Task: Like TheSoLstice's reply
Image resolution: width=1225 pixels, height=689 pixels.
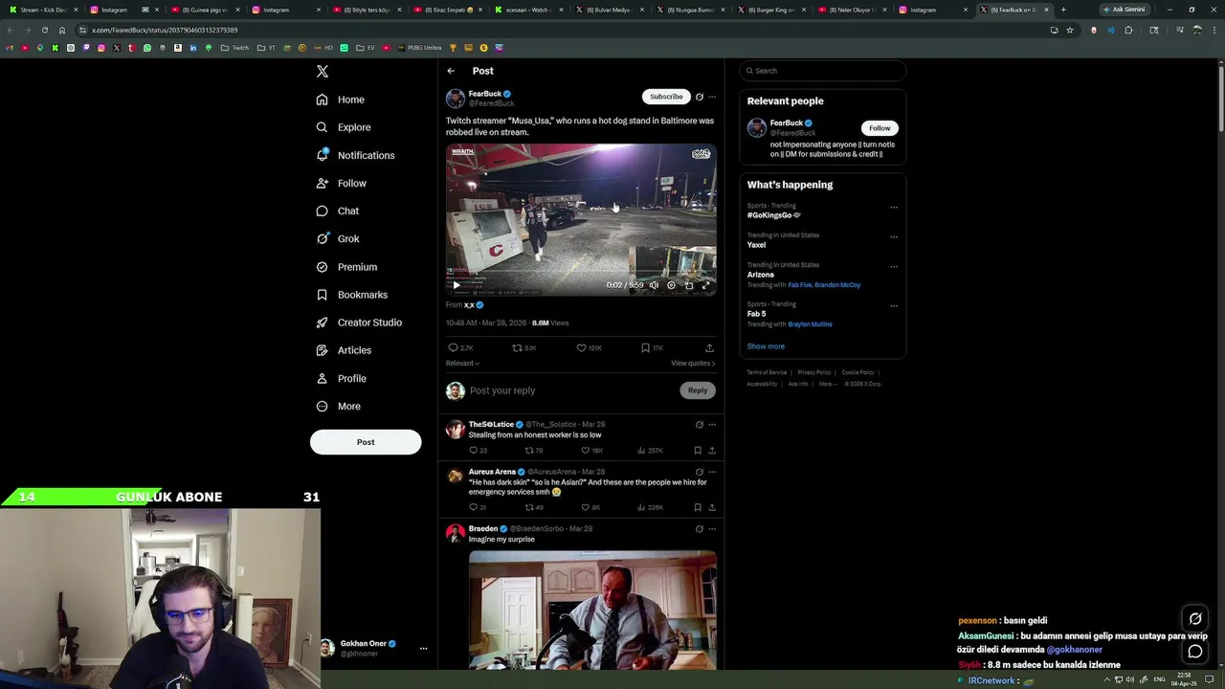Action: coord(585,451)
